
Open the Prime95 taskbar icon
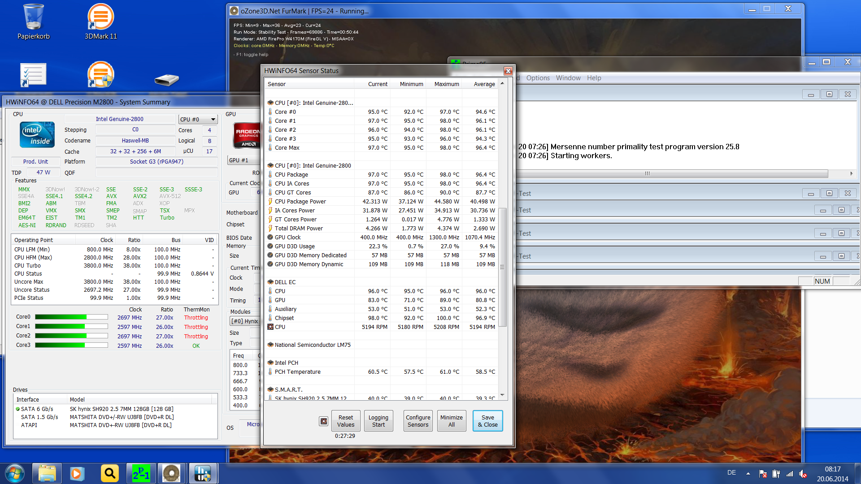141,473
